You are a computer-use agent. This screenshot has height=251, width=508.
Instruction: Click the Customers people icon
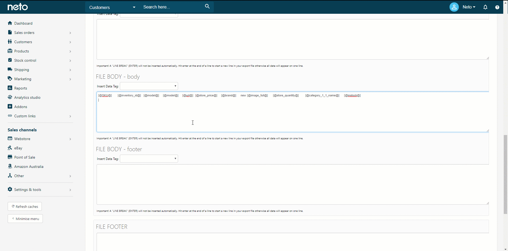tap(10, 42)
